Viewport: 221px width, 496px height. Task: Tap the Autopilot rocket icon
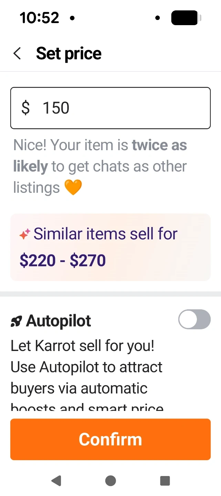[x=16, y=322]
